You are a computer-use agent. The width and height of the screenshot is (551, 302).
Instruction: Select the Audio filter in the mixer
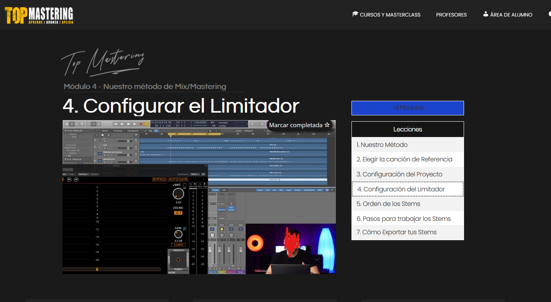[260, 190]
